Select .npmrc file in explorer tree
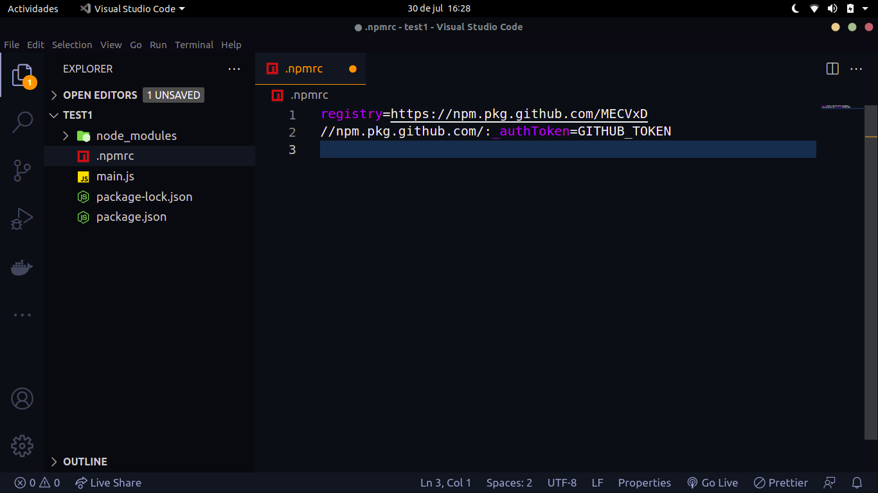The width and height of the screenshot is (878, 493). [150, 156]
